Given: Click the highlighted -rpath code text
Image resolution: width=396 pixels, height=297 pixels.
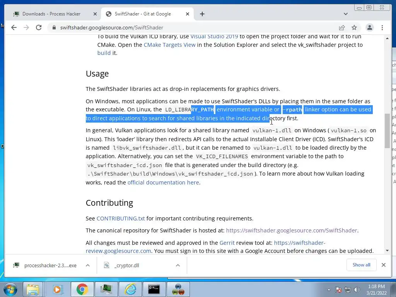Looking at the screenshot, I should point(292,109).
